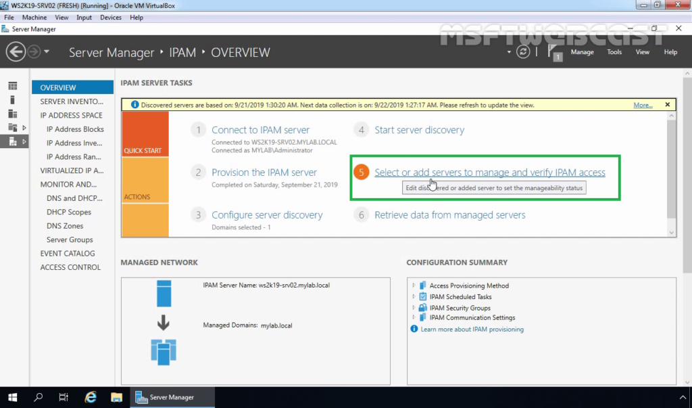Click Connect to IPAM server link
692x408 pixels.
pos(260,130)
